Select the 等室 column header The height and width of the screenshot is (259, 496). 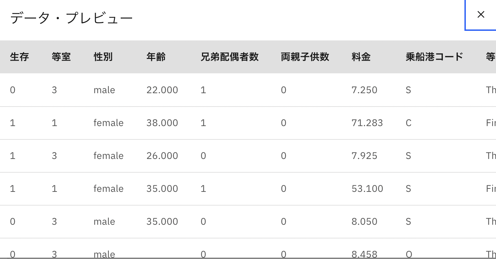pos(61,57)
